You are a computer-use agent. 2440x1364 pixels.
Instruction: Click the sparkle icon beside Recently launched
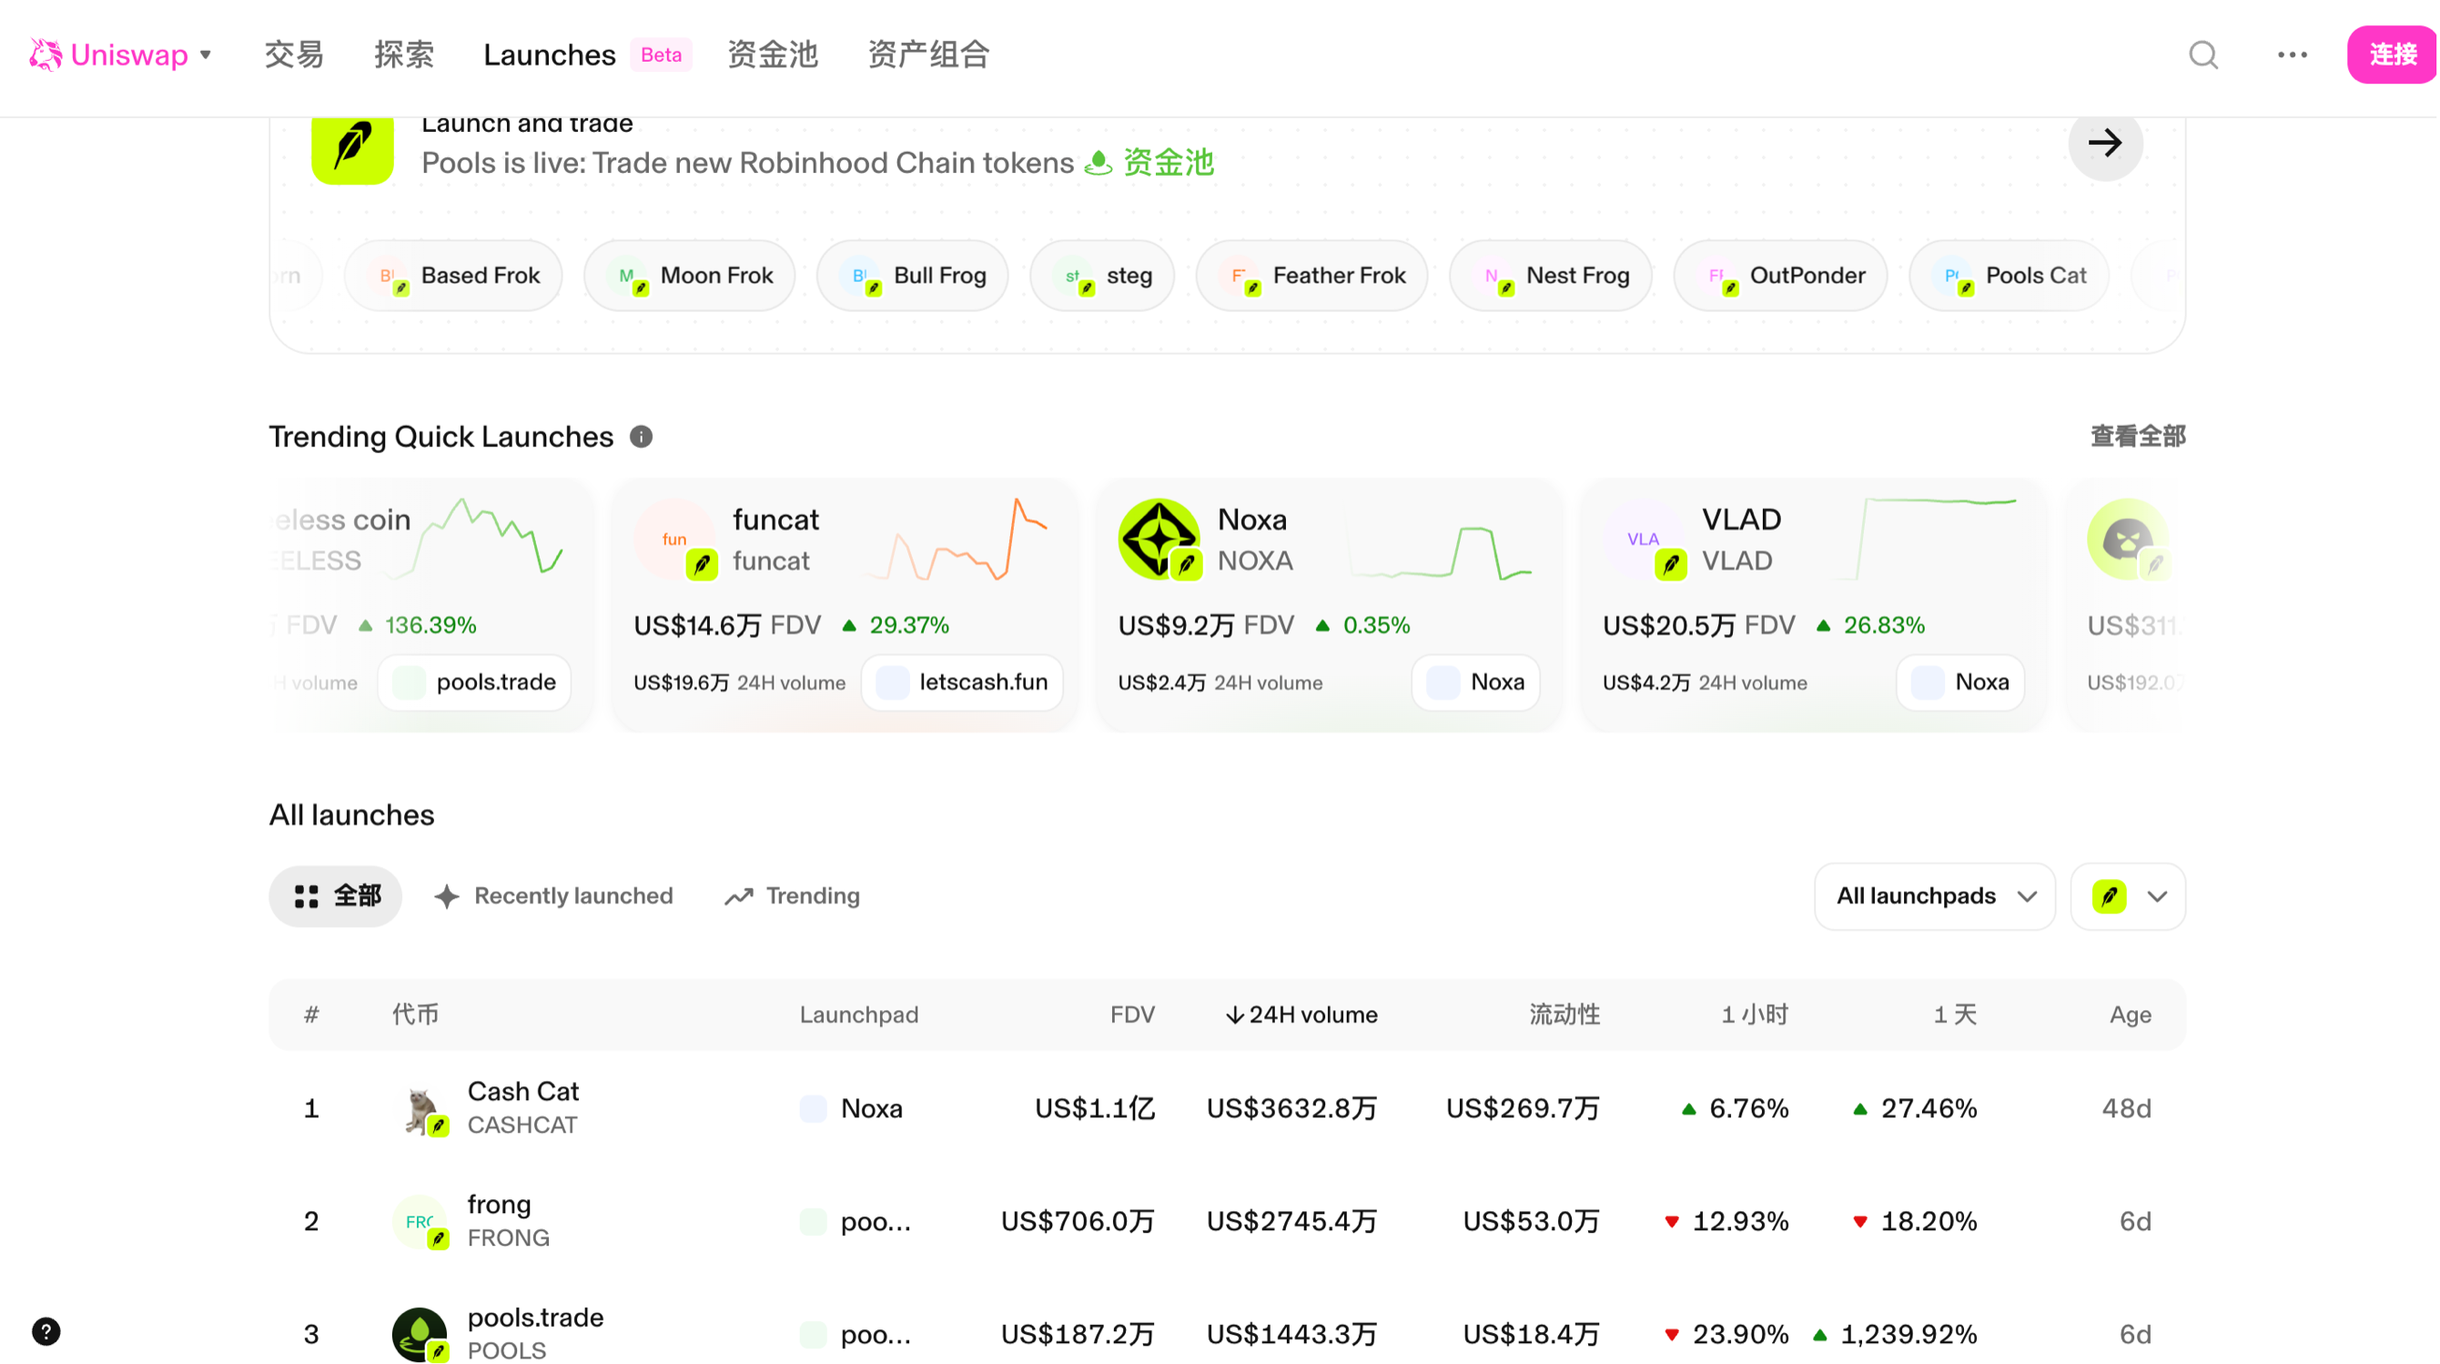(x=447, y=897)
